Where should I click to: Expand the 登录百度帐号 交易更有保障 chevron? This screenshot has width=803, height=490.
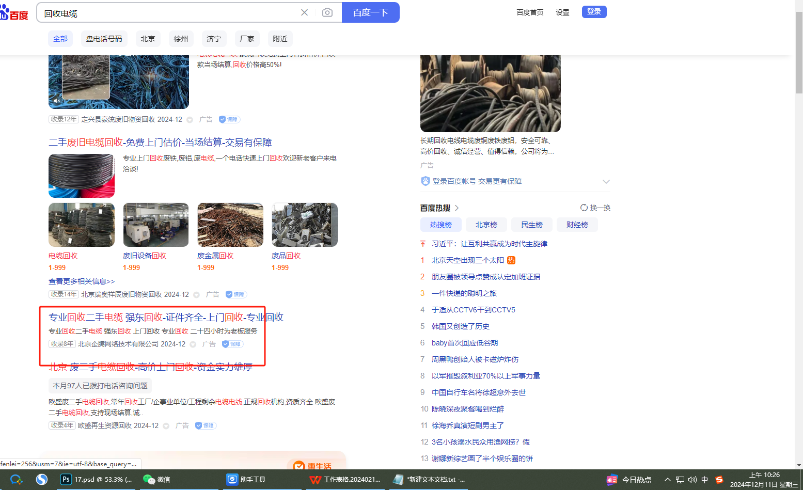click(606, 182)
